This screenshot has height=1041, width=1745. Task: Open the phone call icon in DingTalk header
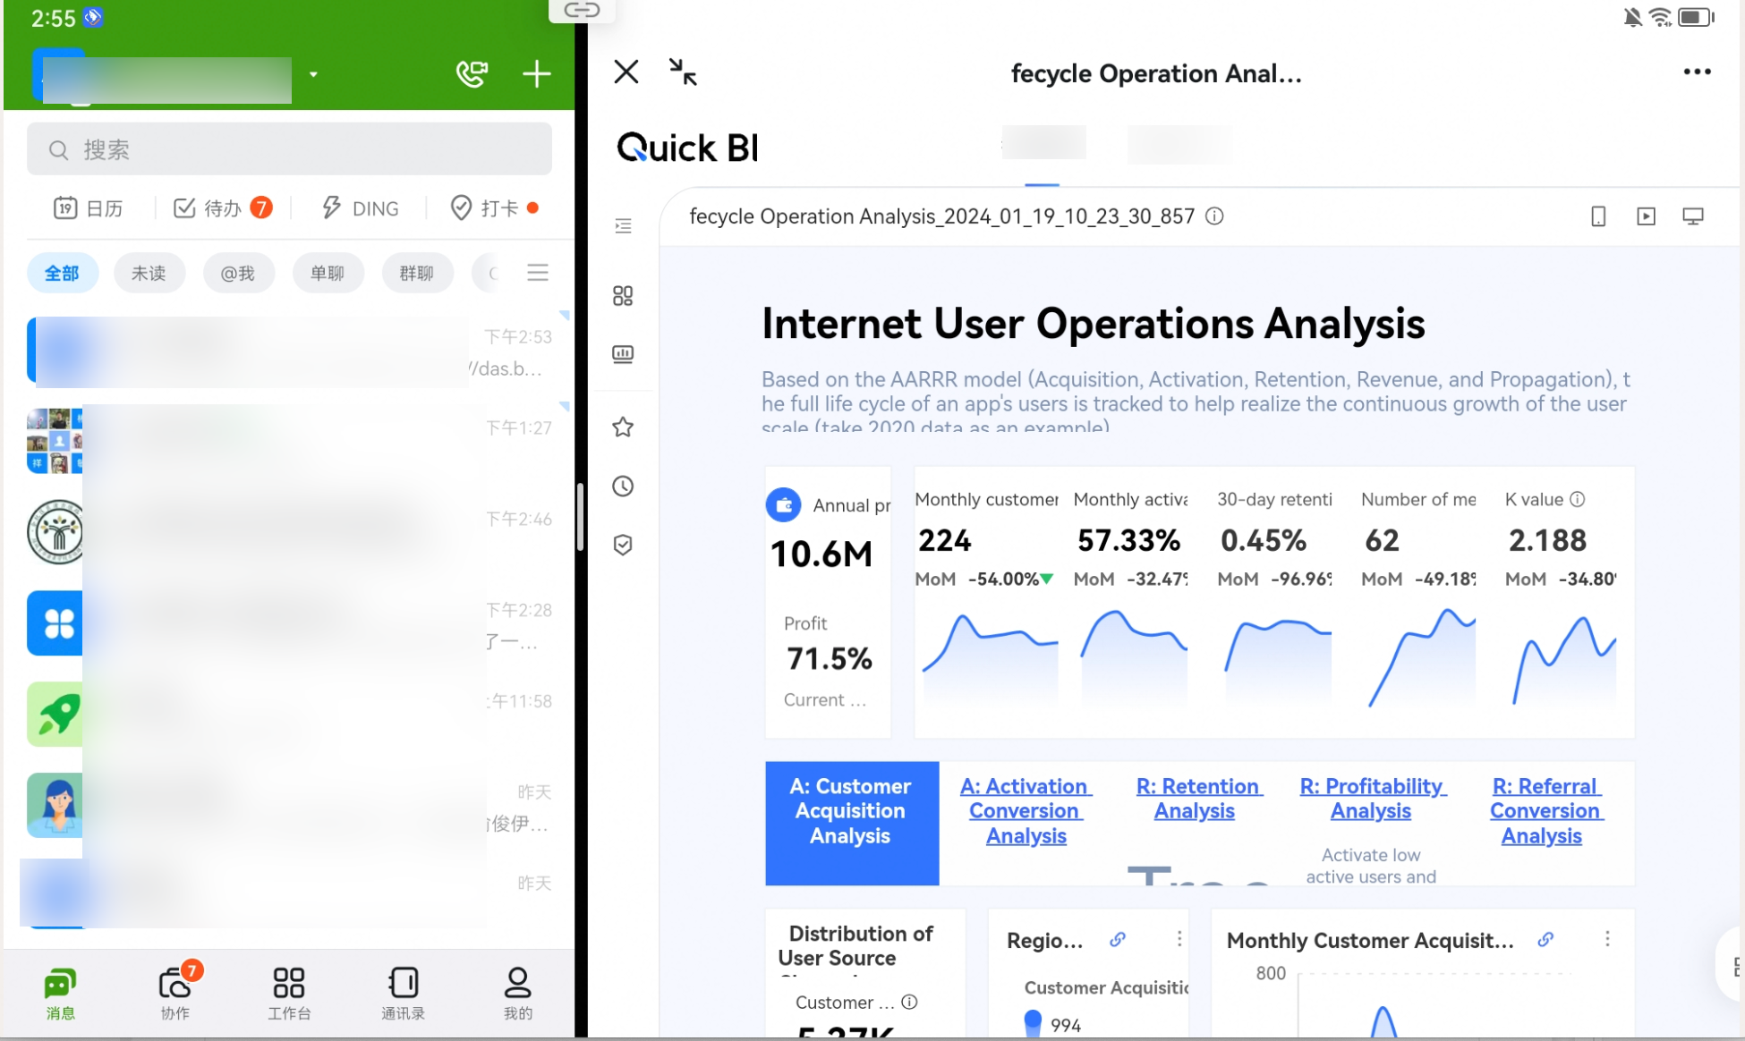coord(472,73)
